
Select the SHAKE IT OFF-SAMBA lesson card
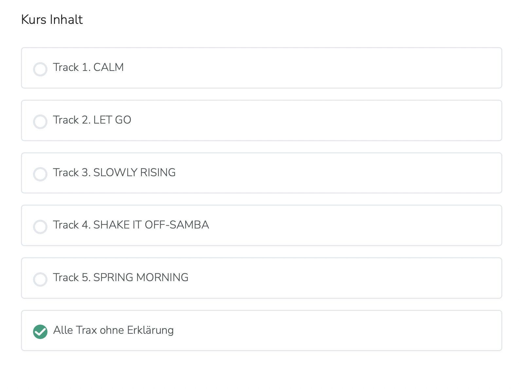tap(261, 226)
